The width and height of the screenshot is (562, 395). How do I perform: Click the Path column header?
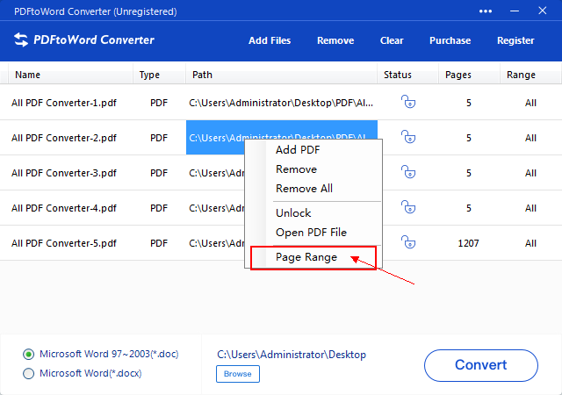[x=281, y=75]
